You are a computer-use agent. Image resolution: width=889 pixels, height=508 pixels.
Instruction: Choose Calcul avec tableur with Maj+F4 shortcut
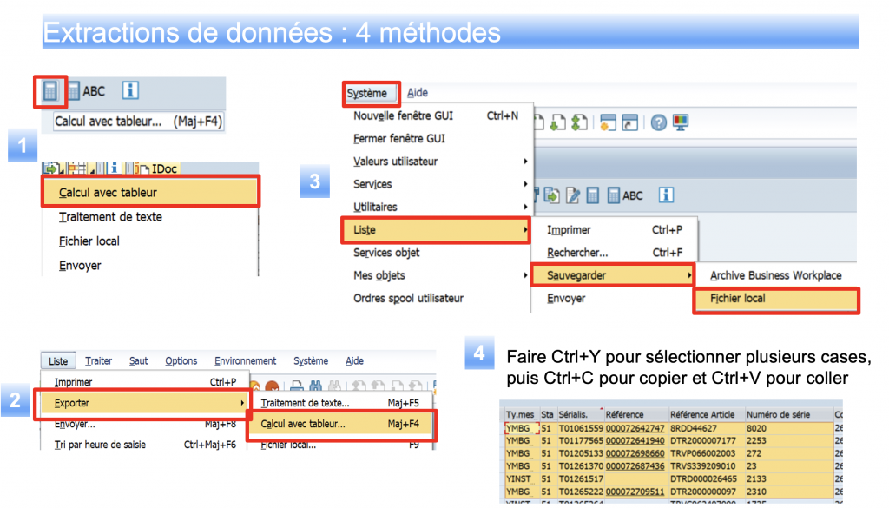[340, 424]
